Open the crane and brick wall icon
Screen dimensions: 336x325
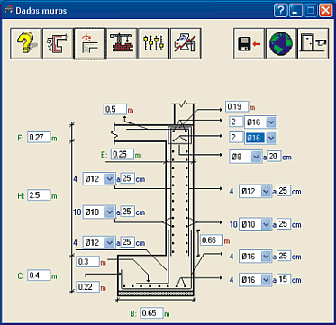(122, 44)
